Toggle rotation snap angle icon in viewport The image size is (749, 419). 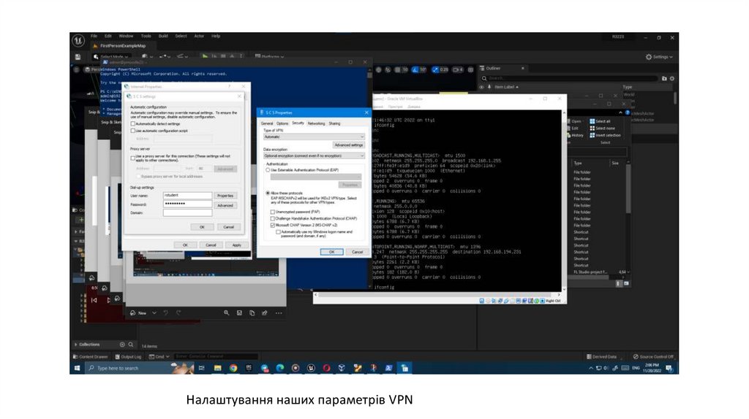point(415,69)
